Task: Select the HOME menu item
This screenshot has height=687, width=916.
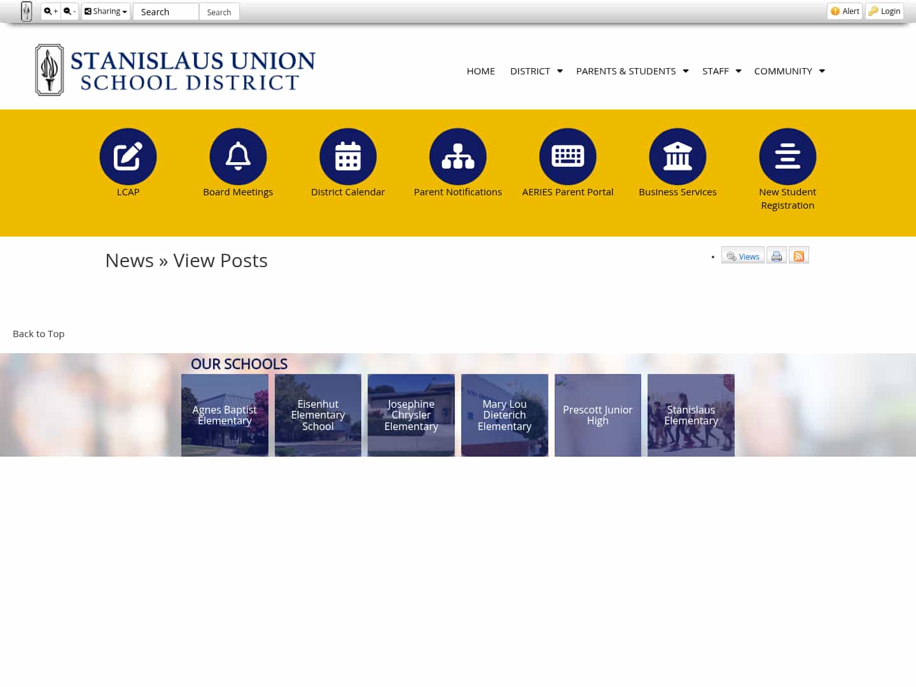Action: (x=480, y=71)
